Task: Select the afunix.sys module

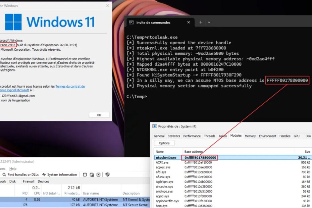Action: pyautogui.click(x=233, y=177)
